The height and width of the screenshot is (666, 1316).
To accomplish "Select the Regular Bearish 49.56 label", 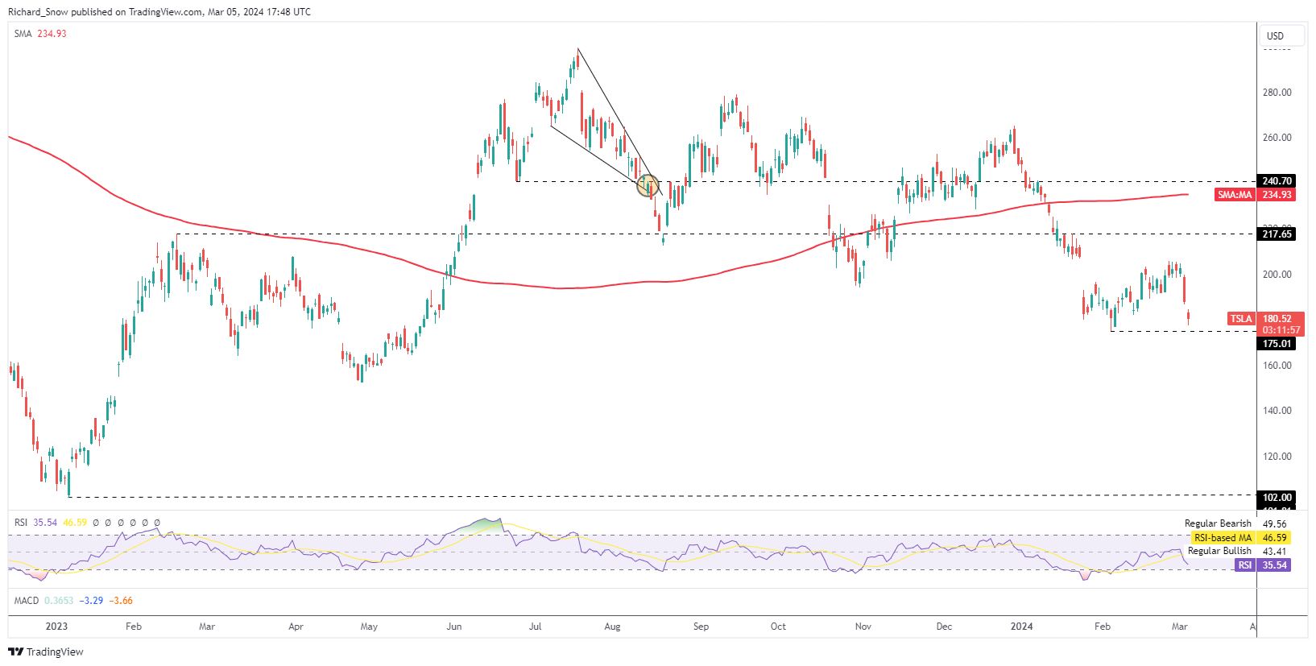I will pyautogui.click(x=1235, y=523).
